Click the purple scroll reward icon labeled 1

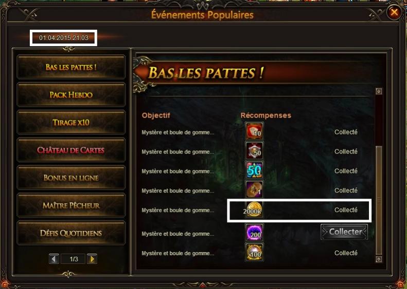tap(254, 189)
